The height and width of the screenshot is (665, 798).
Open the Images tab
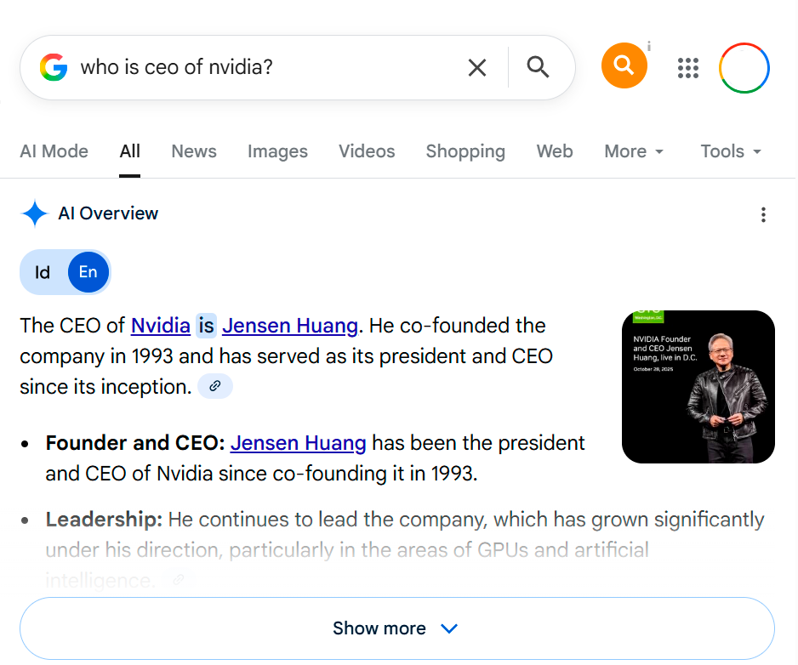point(277,151)
